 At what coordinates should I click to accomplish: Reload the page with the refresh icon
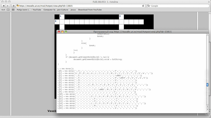click(143, 6)
